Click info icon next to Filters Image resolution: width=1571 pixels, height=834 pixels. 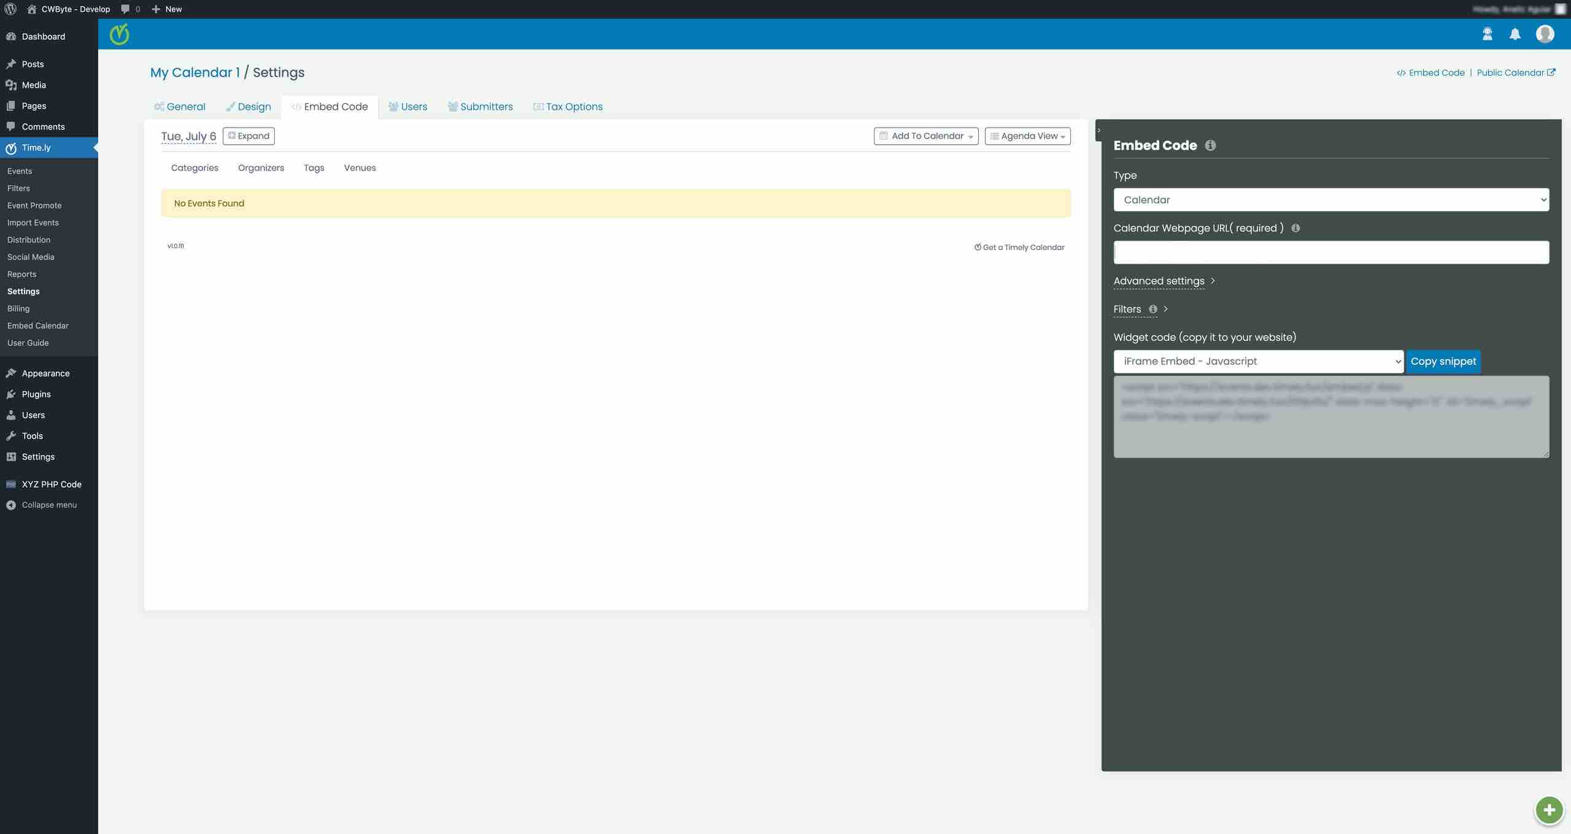click(x=1153, y=309)
